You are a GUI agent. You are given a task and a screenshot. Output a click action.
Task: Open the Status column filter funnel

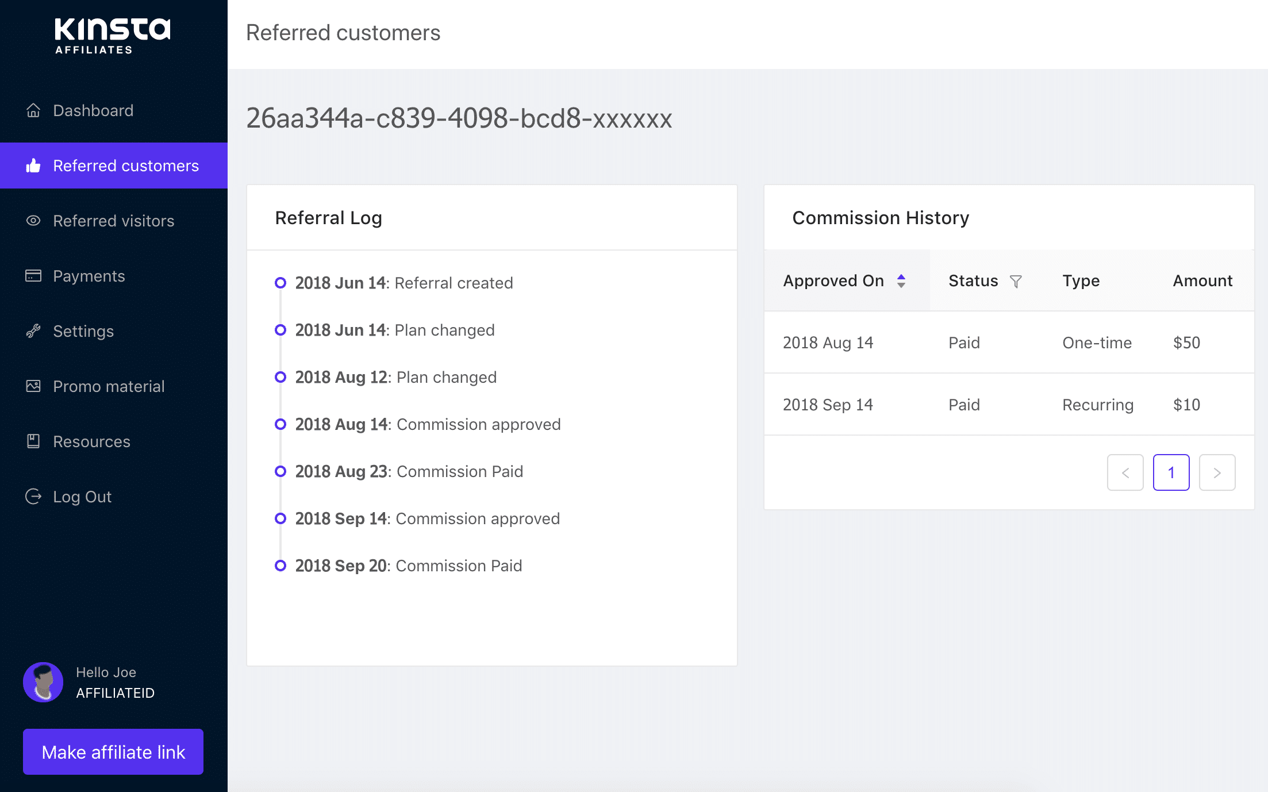(x=1016, y=281)
